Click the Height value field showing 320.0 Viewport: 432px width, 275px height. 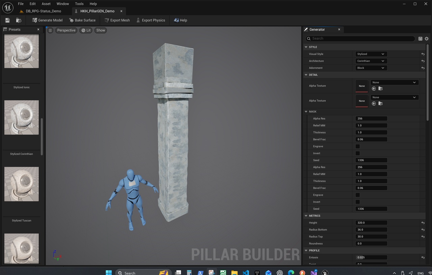371,223
